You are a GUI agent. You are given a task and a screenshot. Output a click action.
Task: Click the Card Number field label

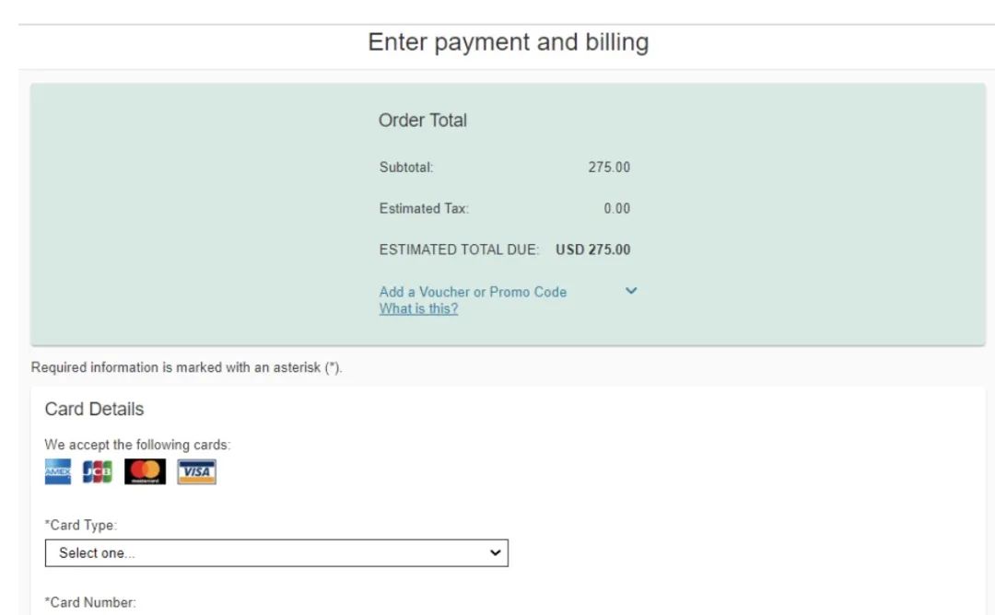[90, 602]
